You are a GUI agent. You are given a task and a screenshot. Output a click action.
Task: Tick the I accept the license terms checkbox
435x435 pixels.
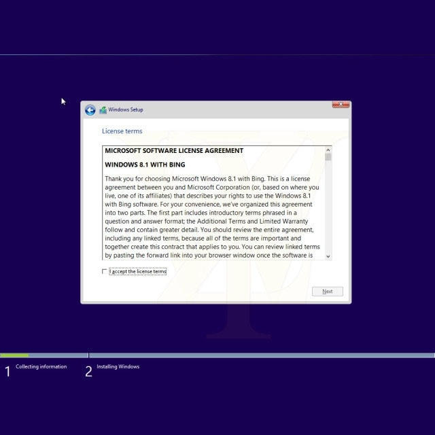(105, 271)
